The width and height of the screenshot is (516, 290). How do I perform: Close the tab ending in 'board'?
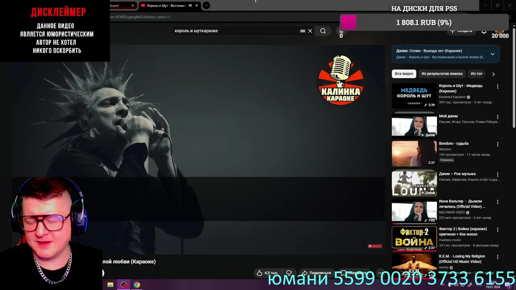(133, 6)
